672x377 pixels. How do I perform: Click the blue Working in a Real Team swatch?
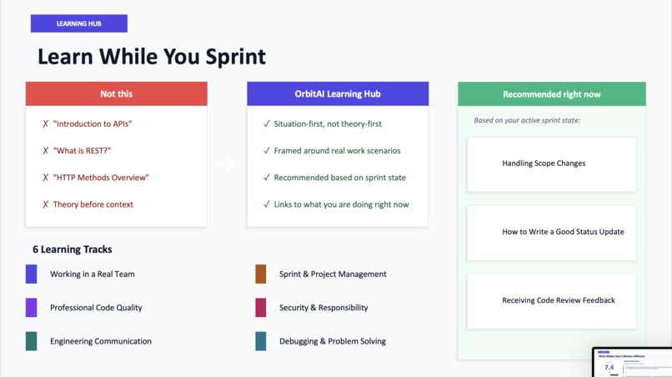click(x=32, y=274)
